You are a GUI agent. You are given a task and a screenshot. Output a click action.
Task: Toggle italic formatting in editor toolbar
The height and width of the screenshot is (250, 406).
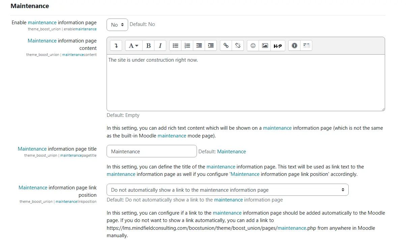160,45
